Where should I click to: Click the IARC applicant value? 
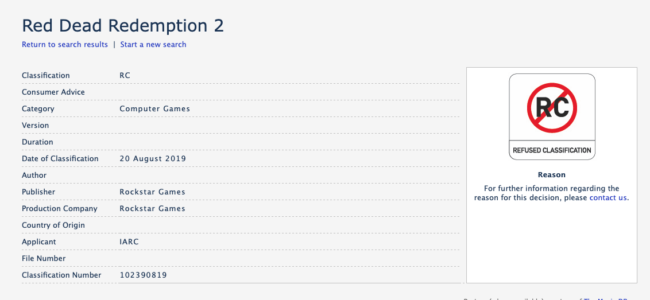(x=129, y=241)
